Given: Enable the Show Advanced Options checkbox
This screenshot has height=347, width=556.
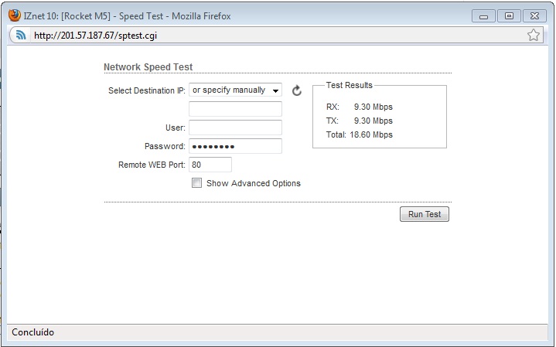Looking at the screenshot, I should click(196, 183).
